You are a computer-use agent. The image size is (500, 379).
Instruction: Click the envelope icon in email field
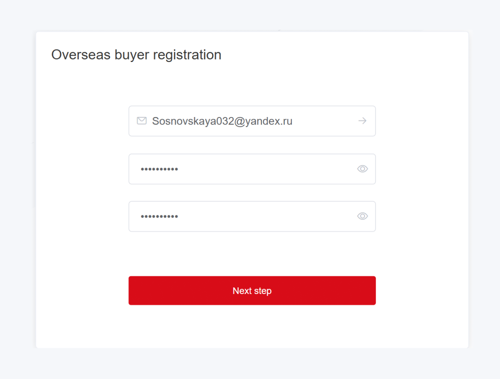point(142,121)
